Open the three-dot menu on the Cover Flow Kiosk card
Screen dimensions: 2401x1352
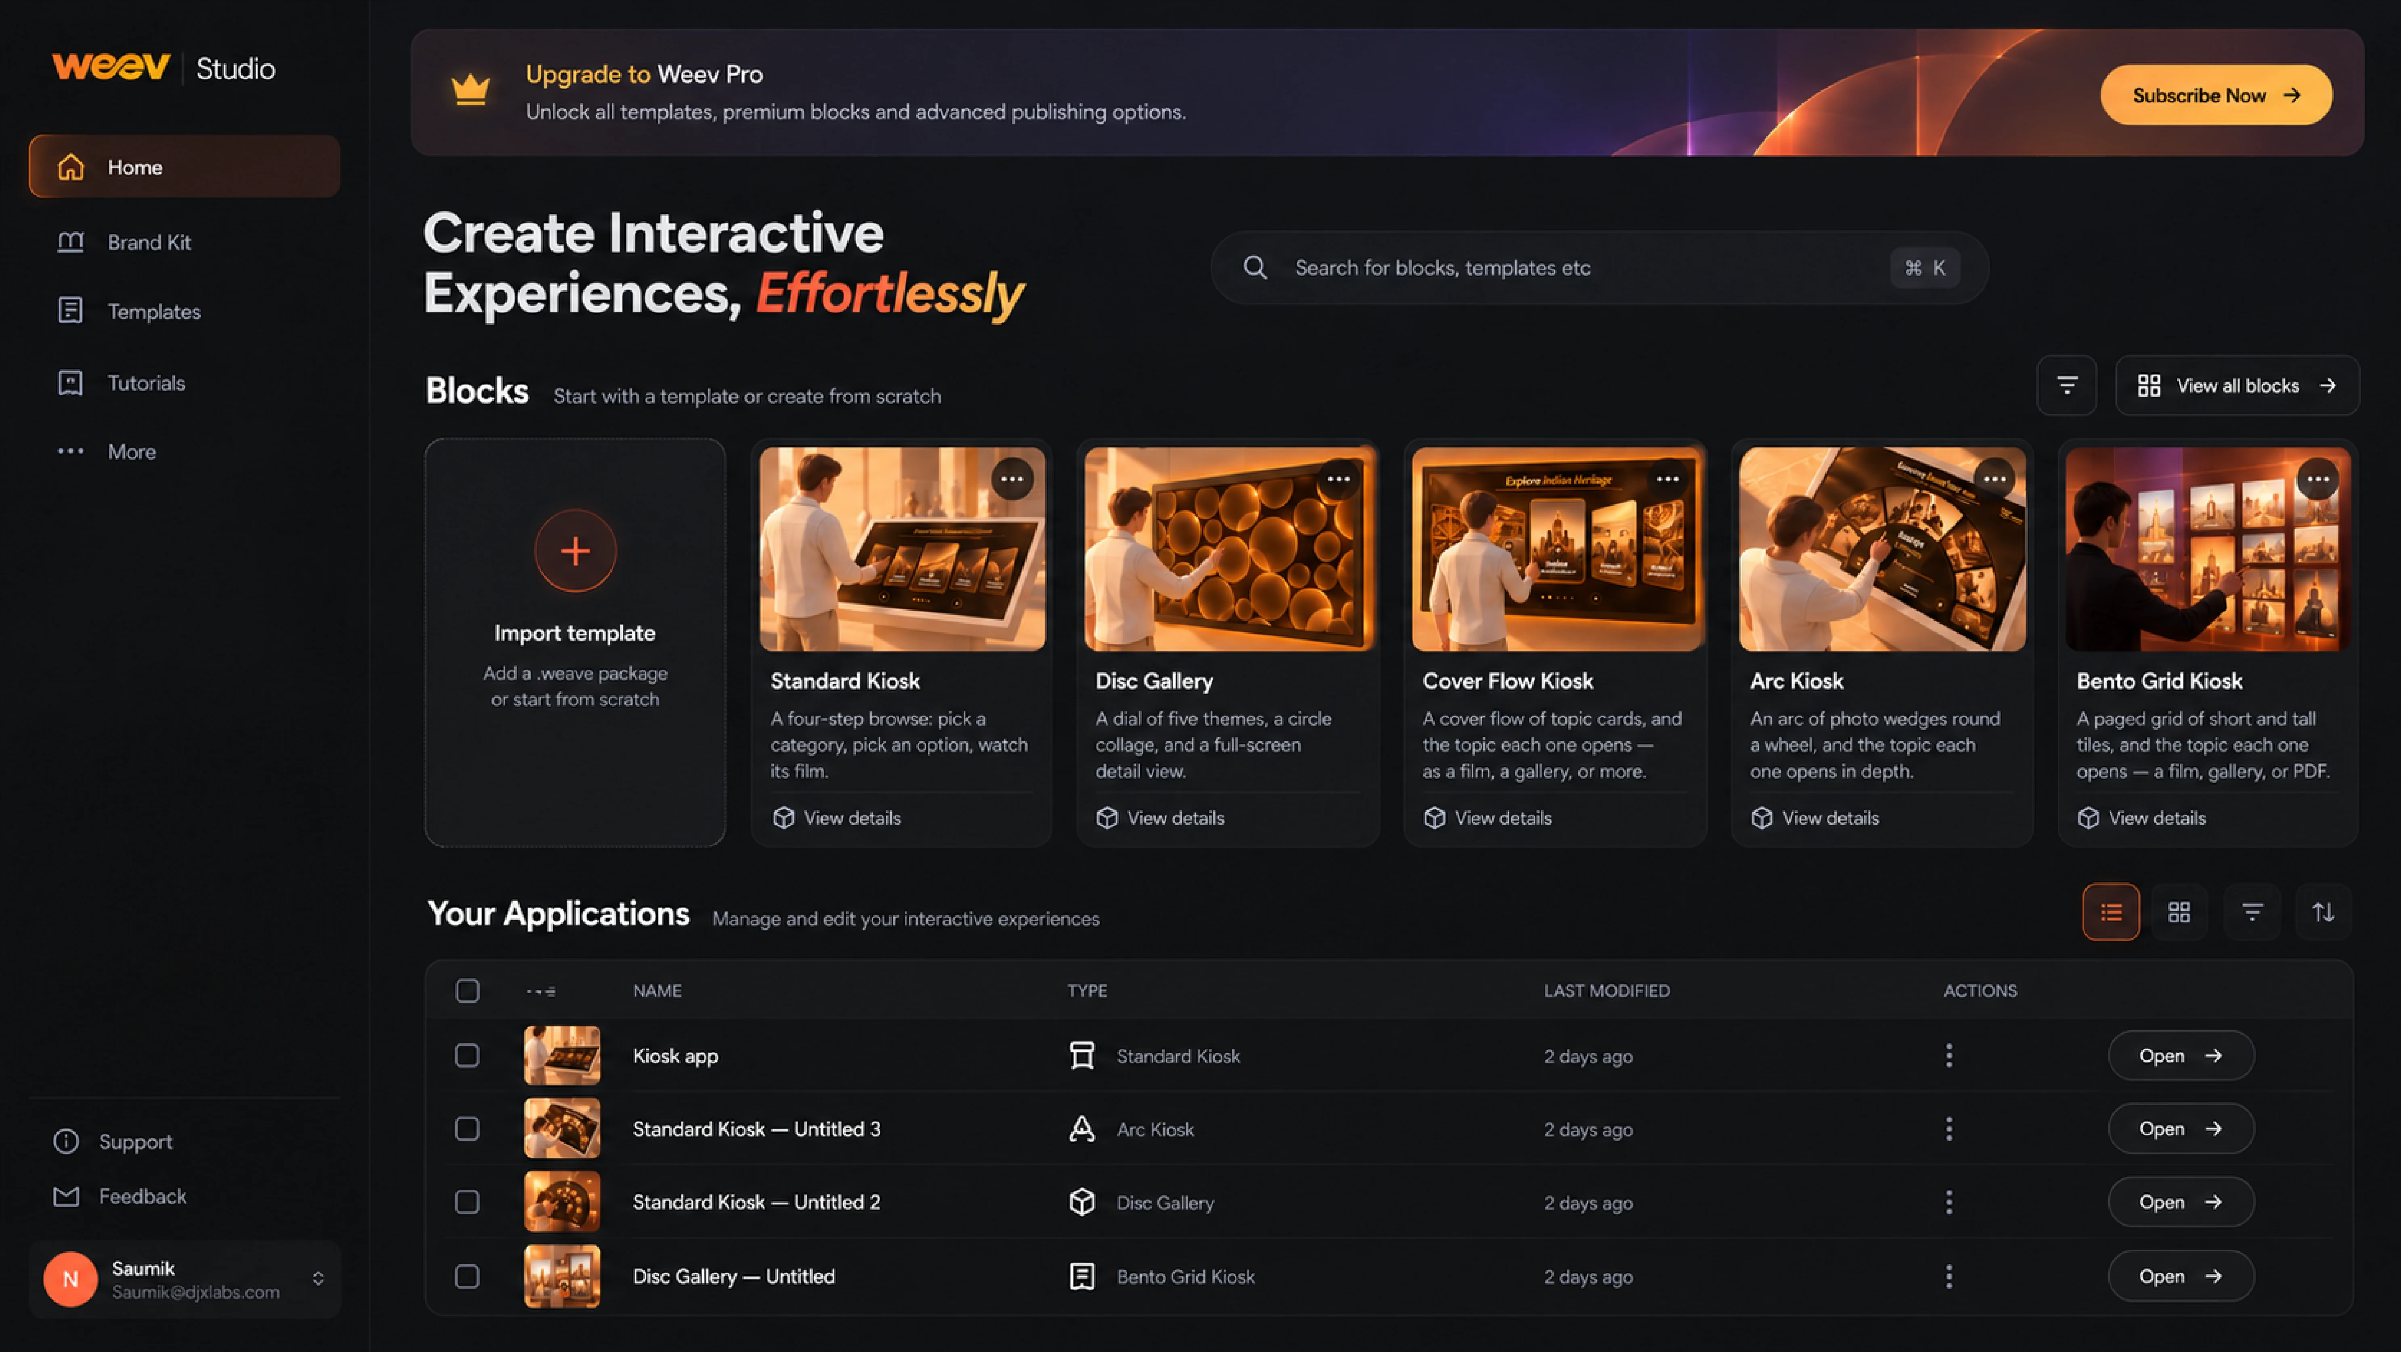(1668, 479)
